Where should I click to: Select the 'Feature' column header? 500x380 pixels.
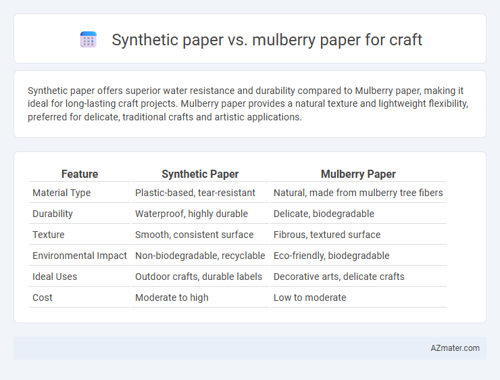coord(80,174)
